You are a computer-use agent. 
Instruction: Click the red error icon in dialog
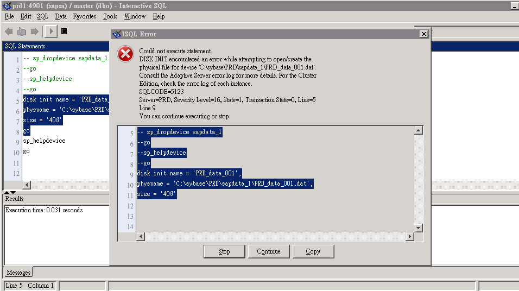pos(125,54)
